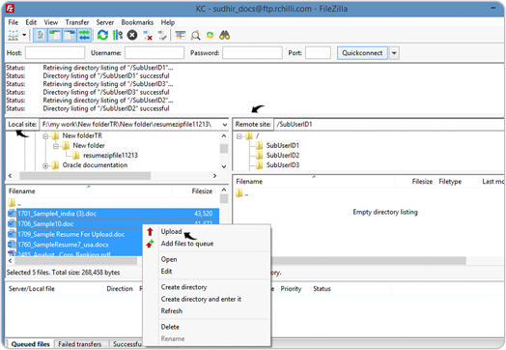Image resolution: width=506 pixels, height=350 pixels.
Task: Click the cancel current operation toolbar icon
Action: tap(132, 35)
